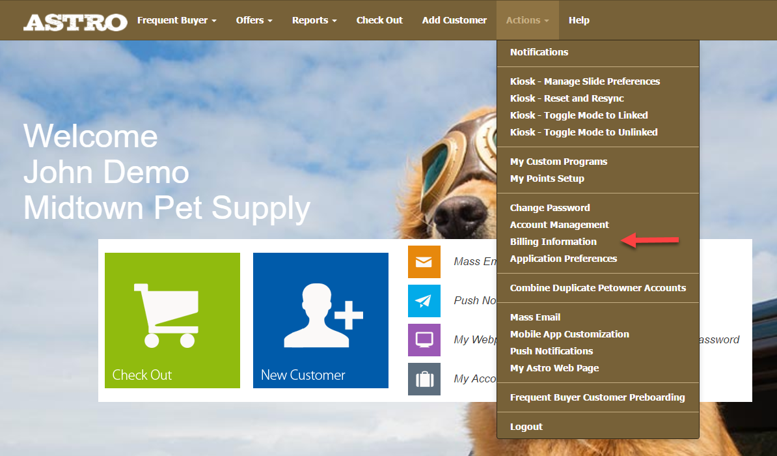Open My Astro Web Page

[554, 367]
